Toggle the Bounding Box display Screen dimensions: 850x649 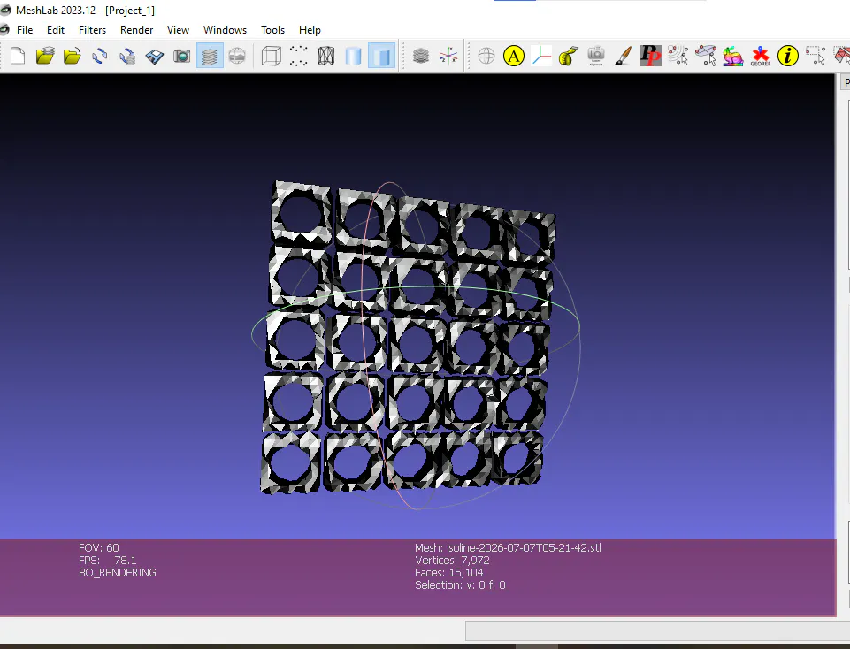pos(271,56)
